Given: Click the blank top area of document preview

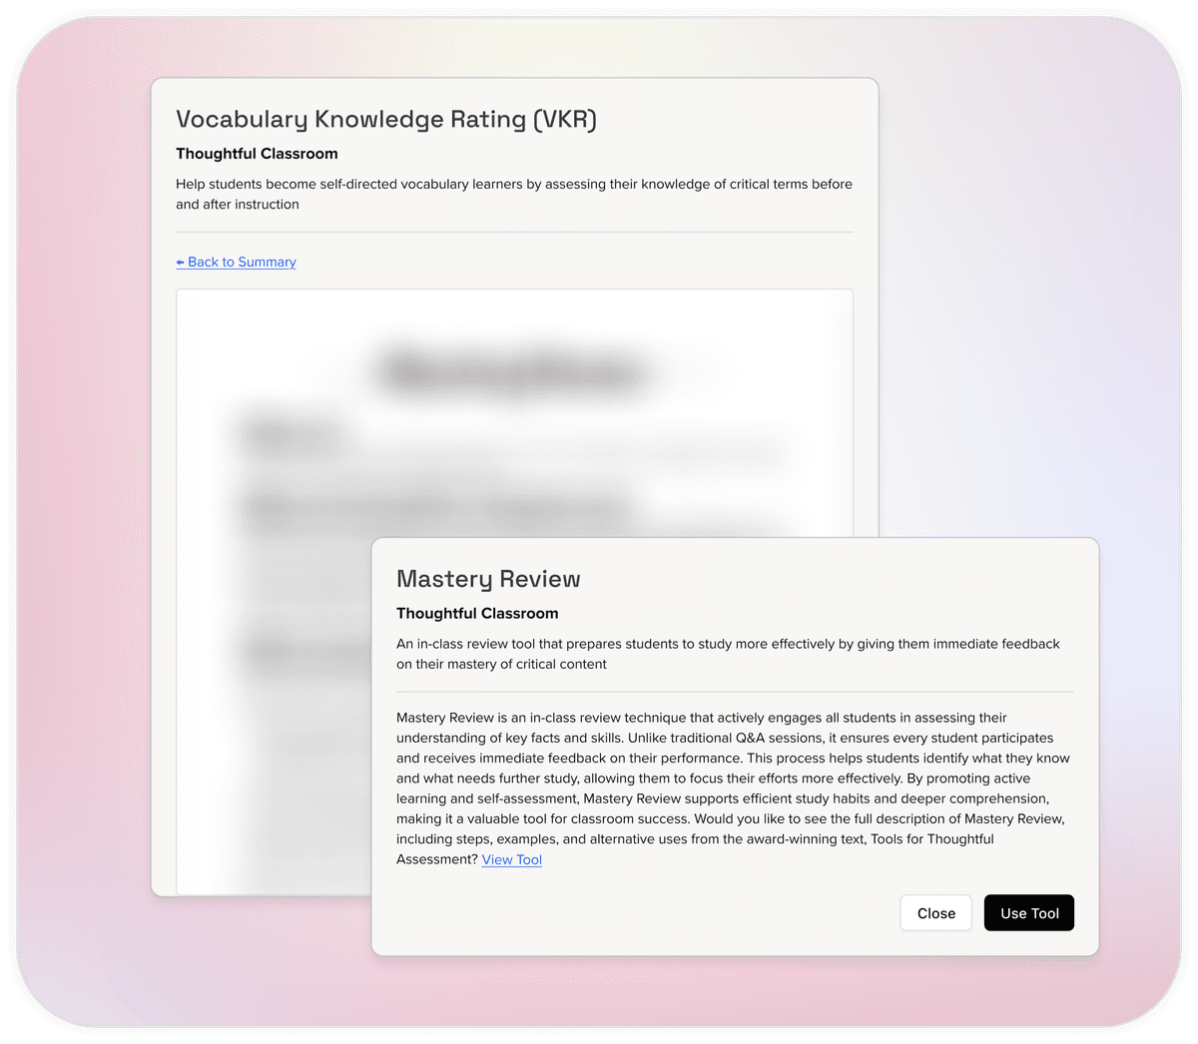Looking at the screenshot, I should pos(514,314).
